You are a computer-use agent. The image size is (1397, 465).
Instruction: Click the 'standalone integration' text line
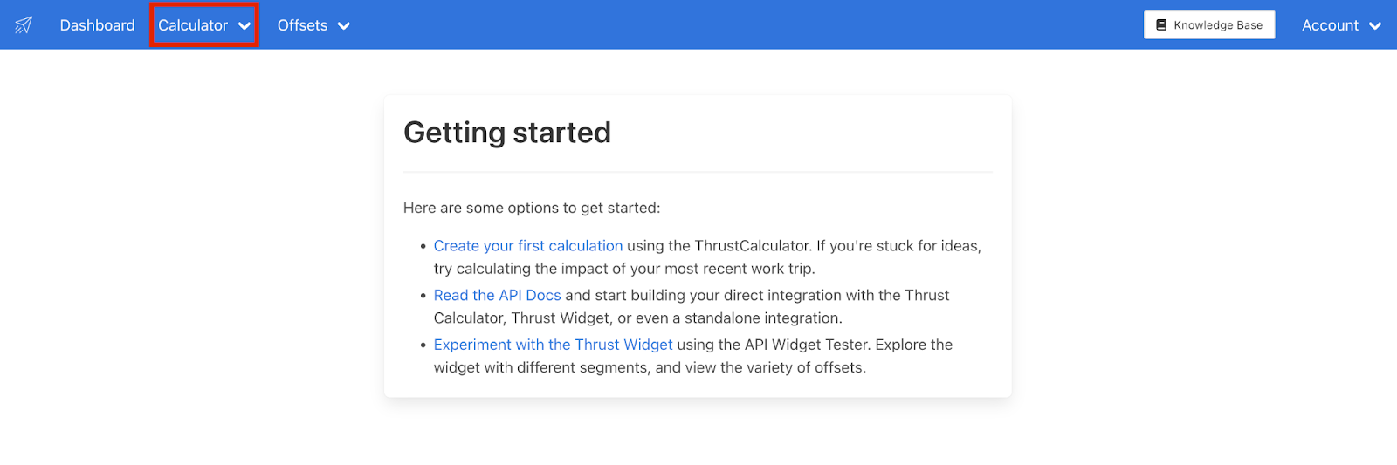(637, 318)
